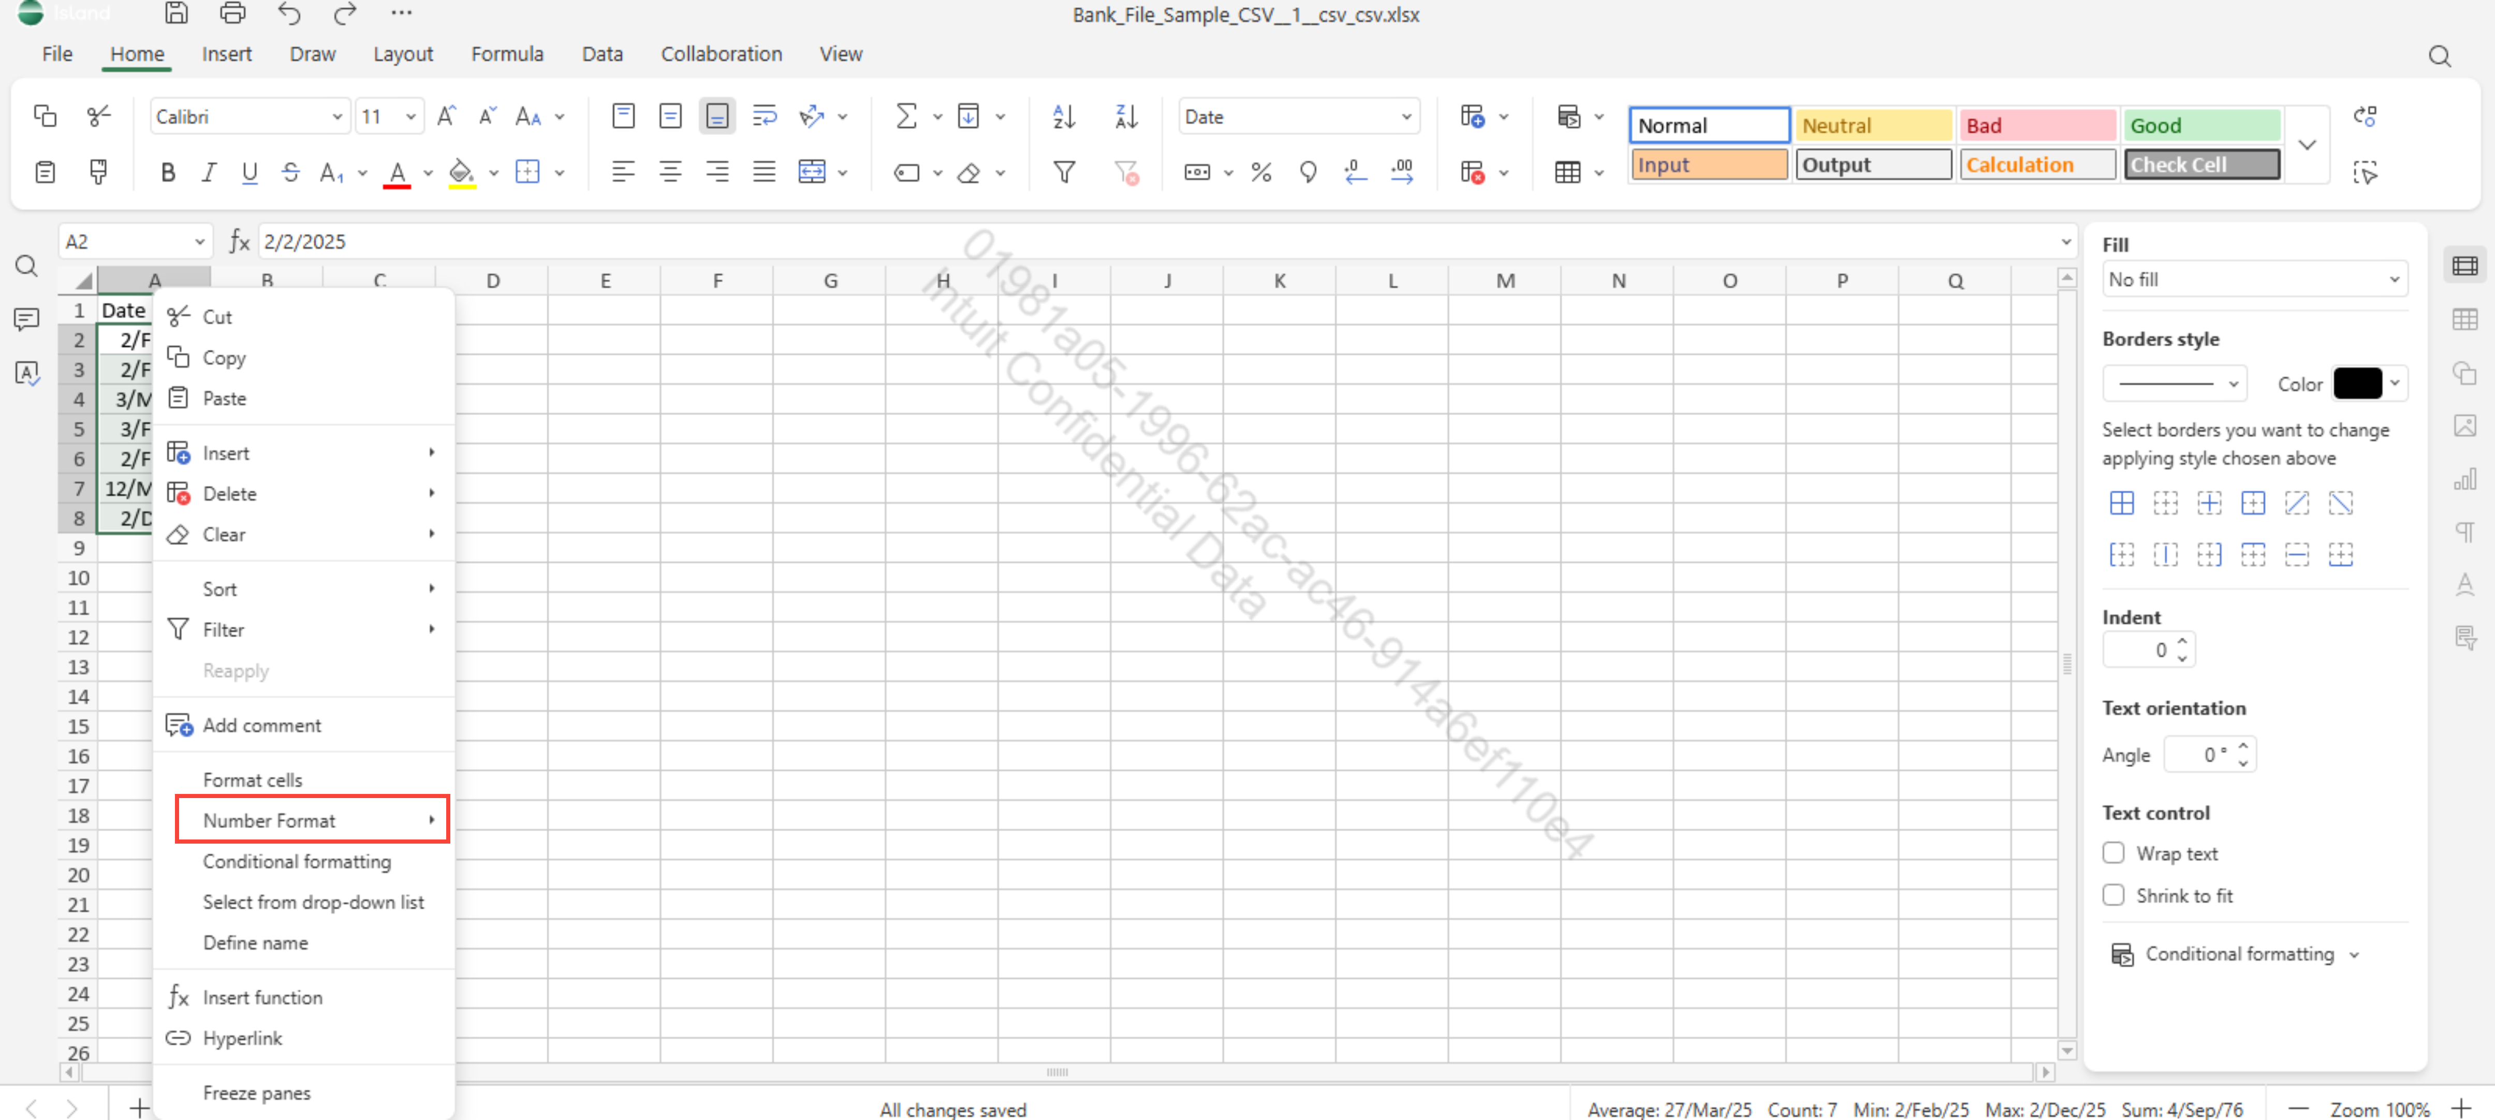Screen dimensions: 2495x1120
Task: Click the sort ascending icon
Action: coord(1063,117)
